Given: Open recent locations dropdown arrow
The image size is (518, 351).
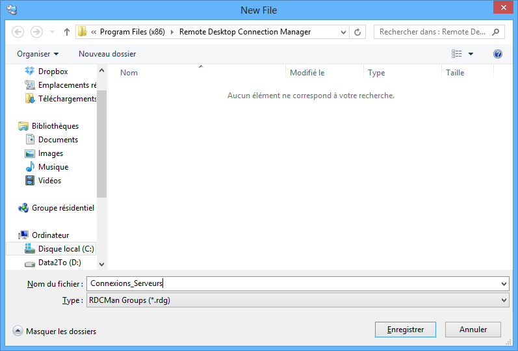Looking at the screenshot, I should tap(52, 32).
